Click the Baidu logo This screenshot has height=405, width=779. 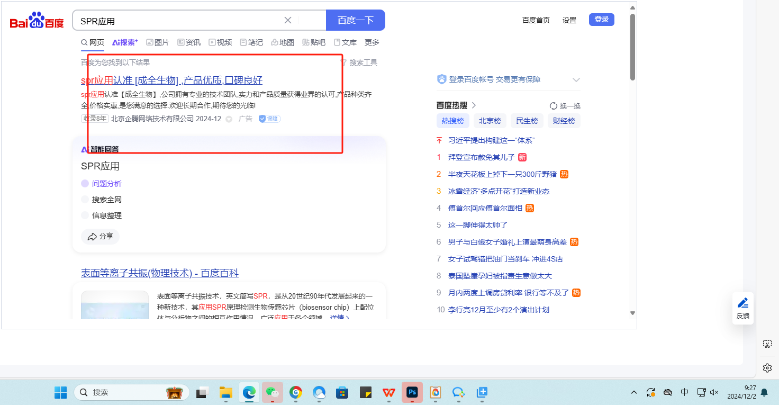coord(37,21)
